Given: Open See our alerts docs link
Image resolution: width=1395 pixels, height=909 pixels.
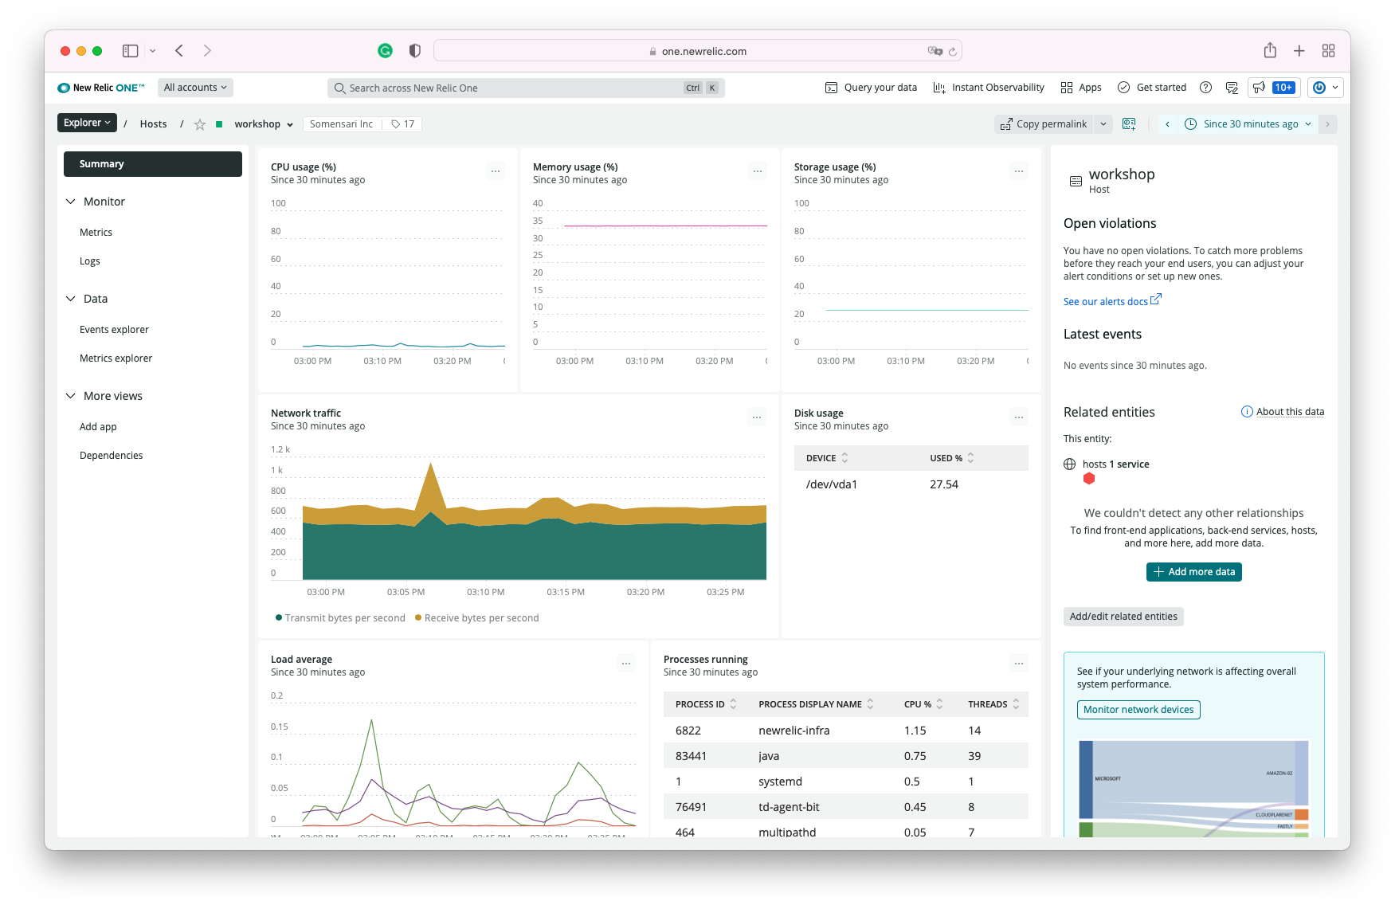Looking at the screenshot, I should click(x=1112, y=301).
